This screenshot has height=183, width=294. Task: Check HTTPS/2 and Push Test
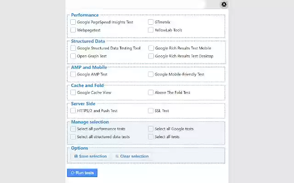point(73,111)
